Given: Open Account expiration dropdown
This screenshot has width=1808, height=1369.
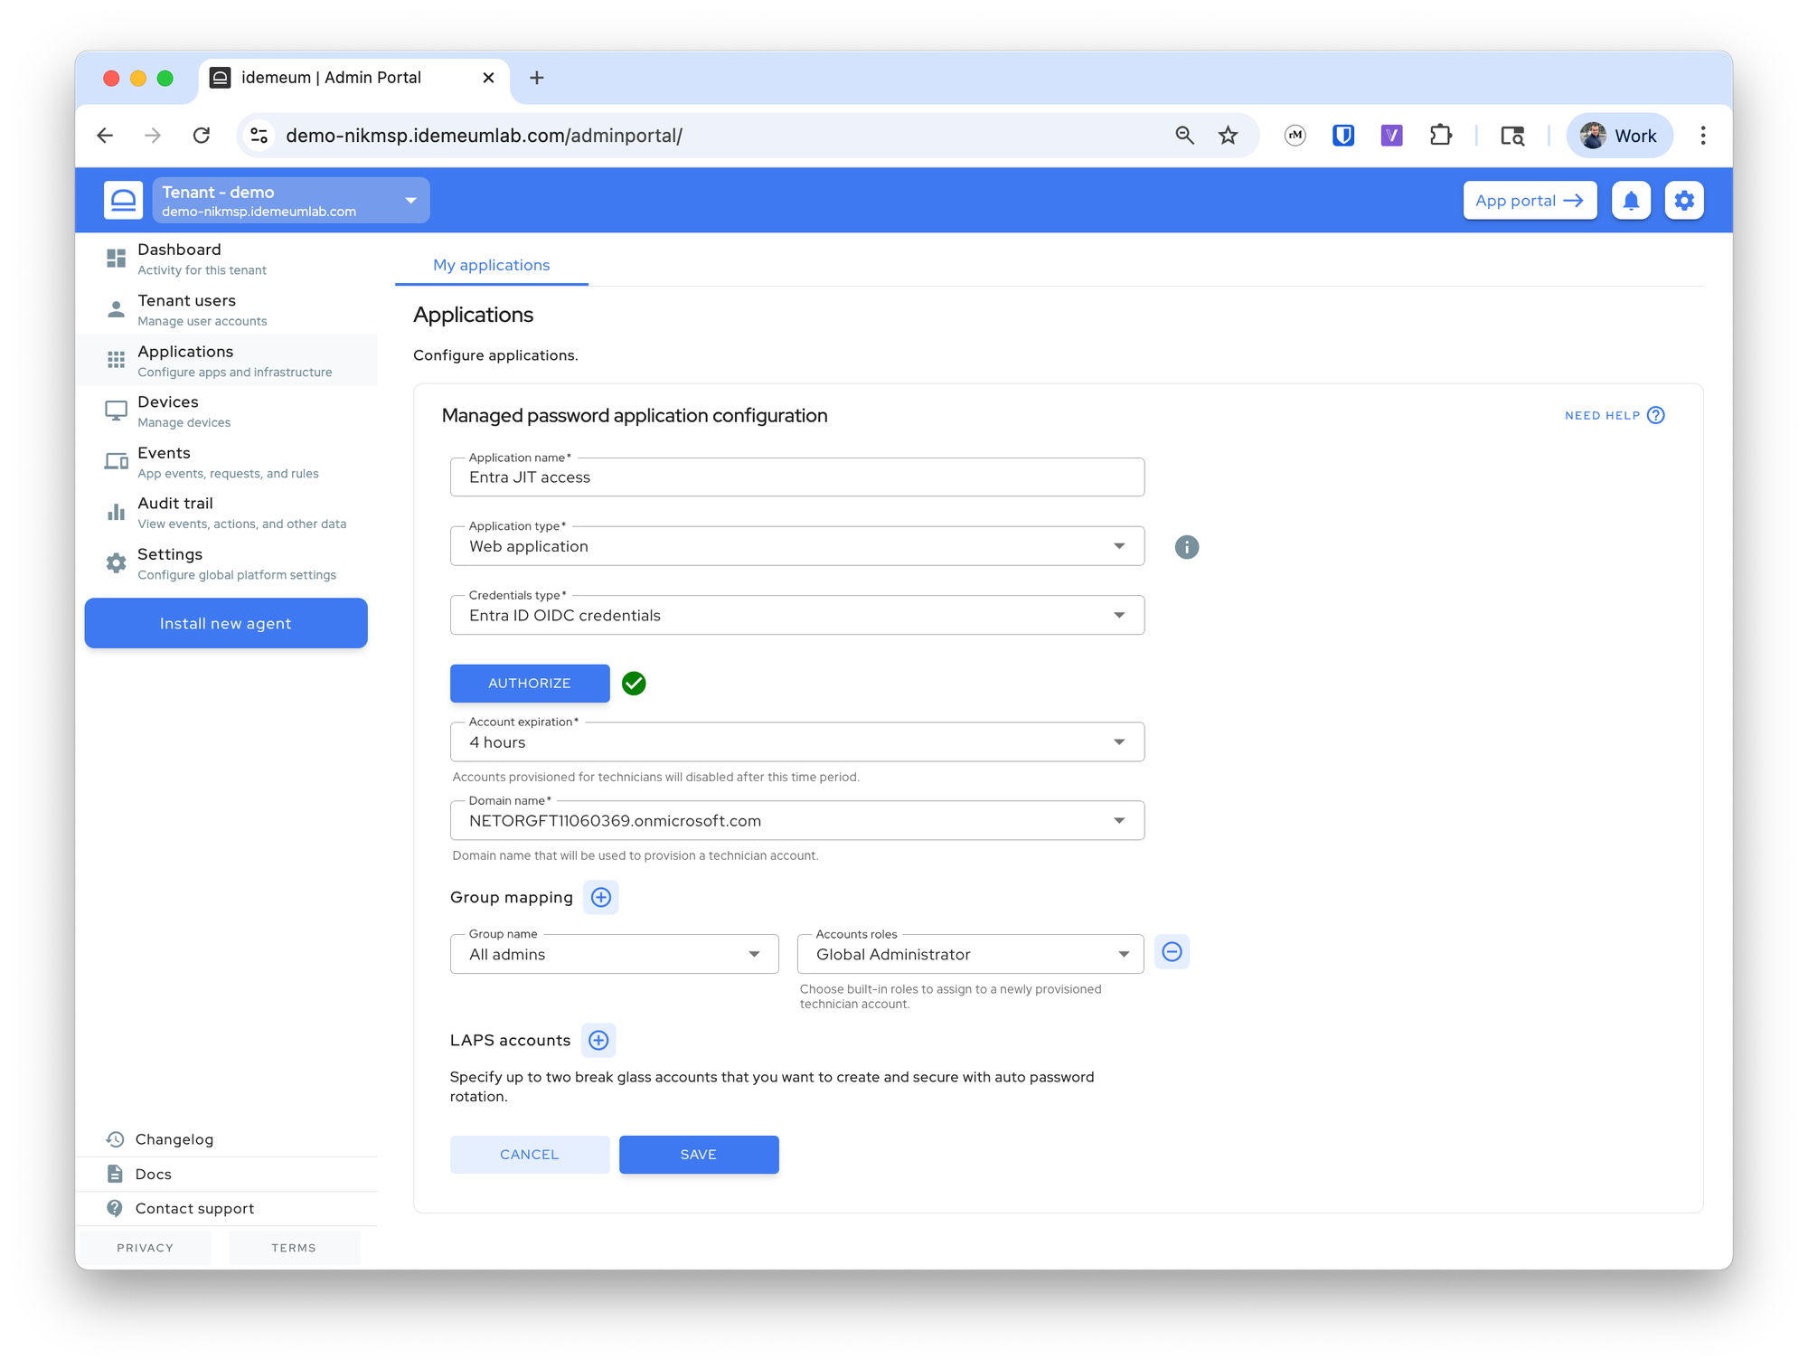Looking at the screenshot, I should tap(797, 741).
